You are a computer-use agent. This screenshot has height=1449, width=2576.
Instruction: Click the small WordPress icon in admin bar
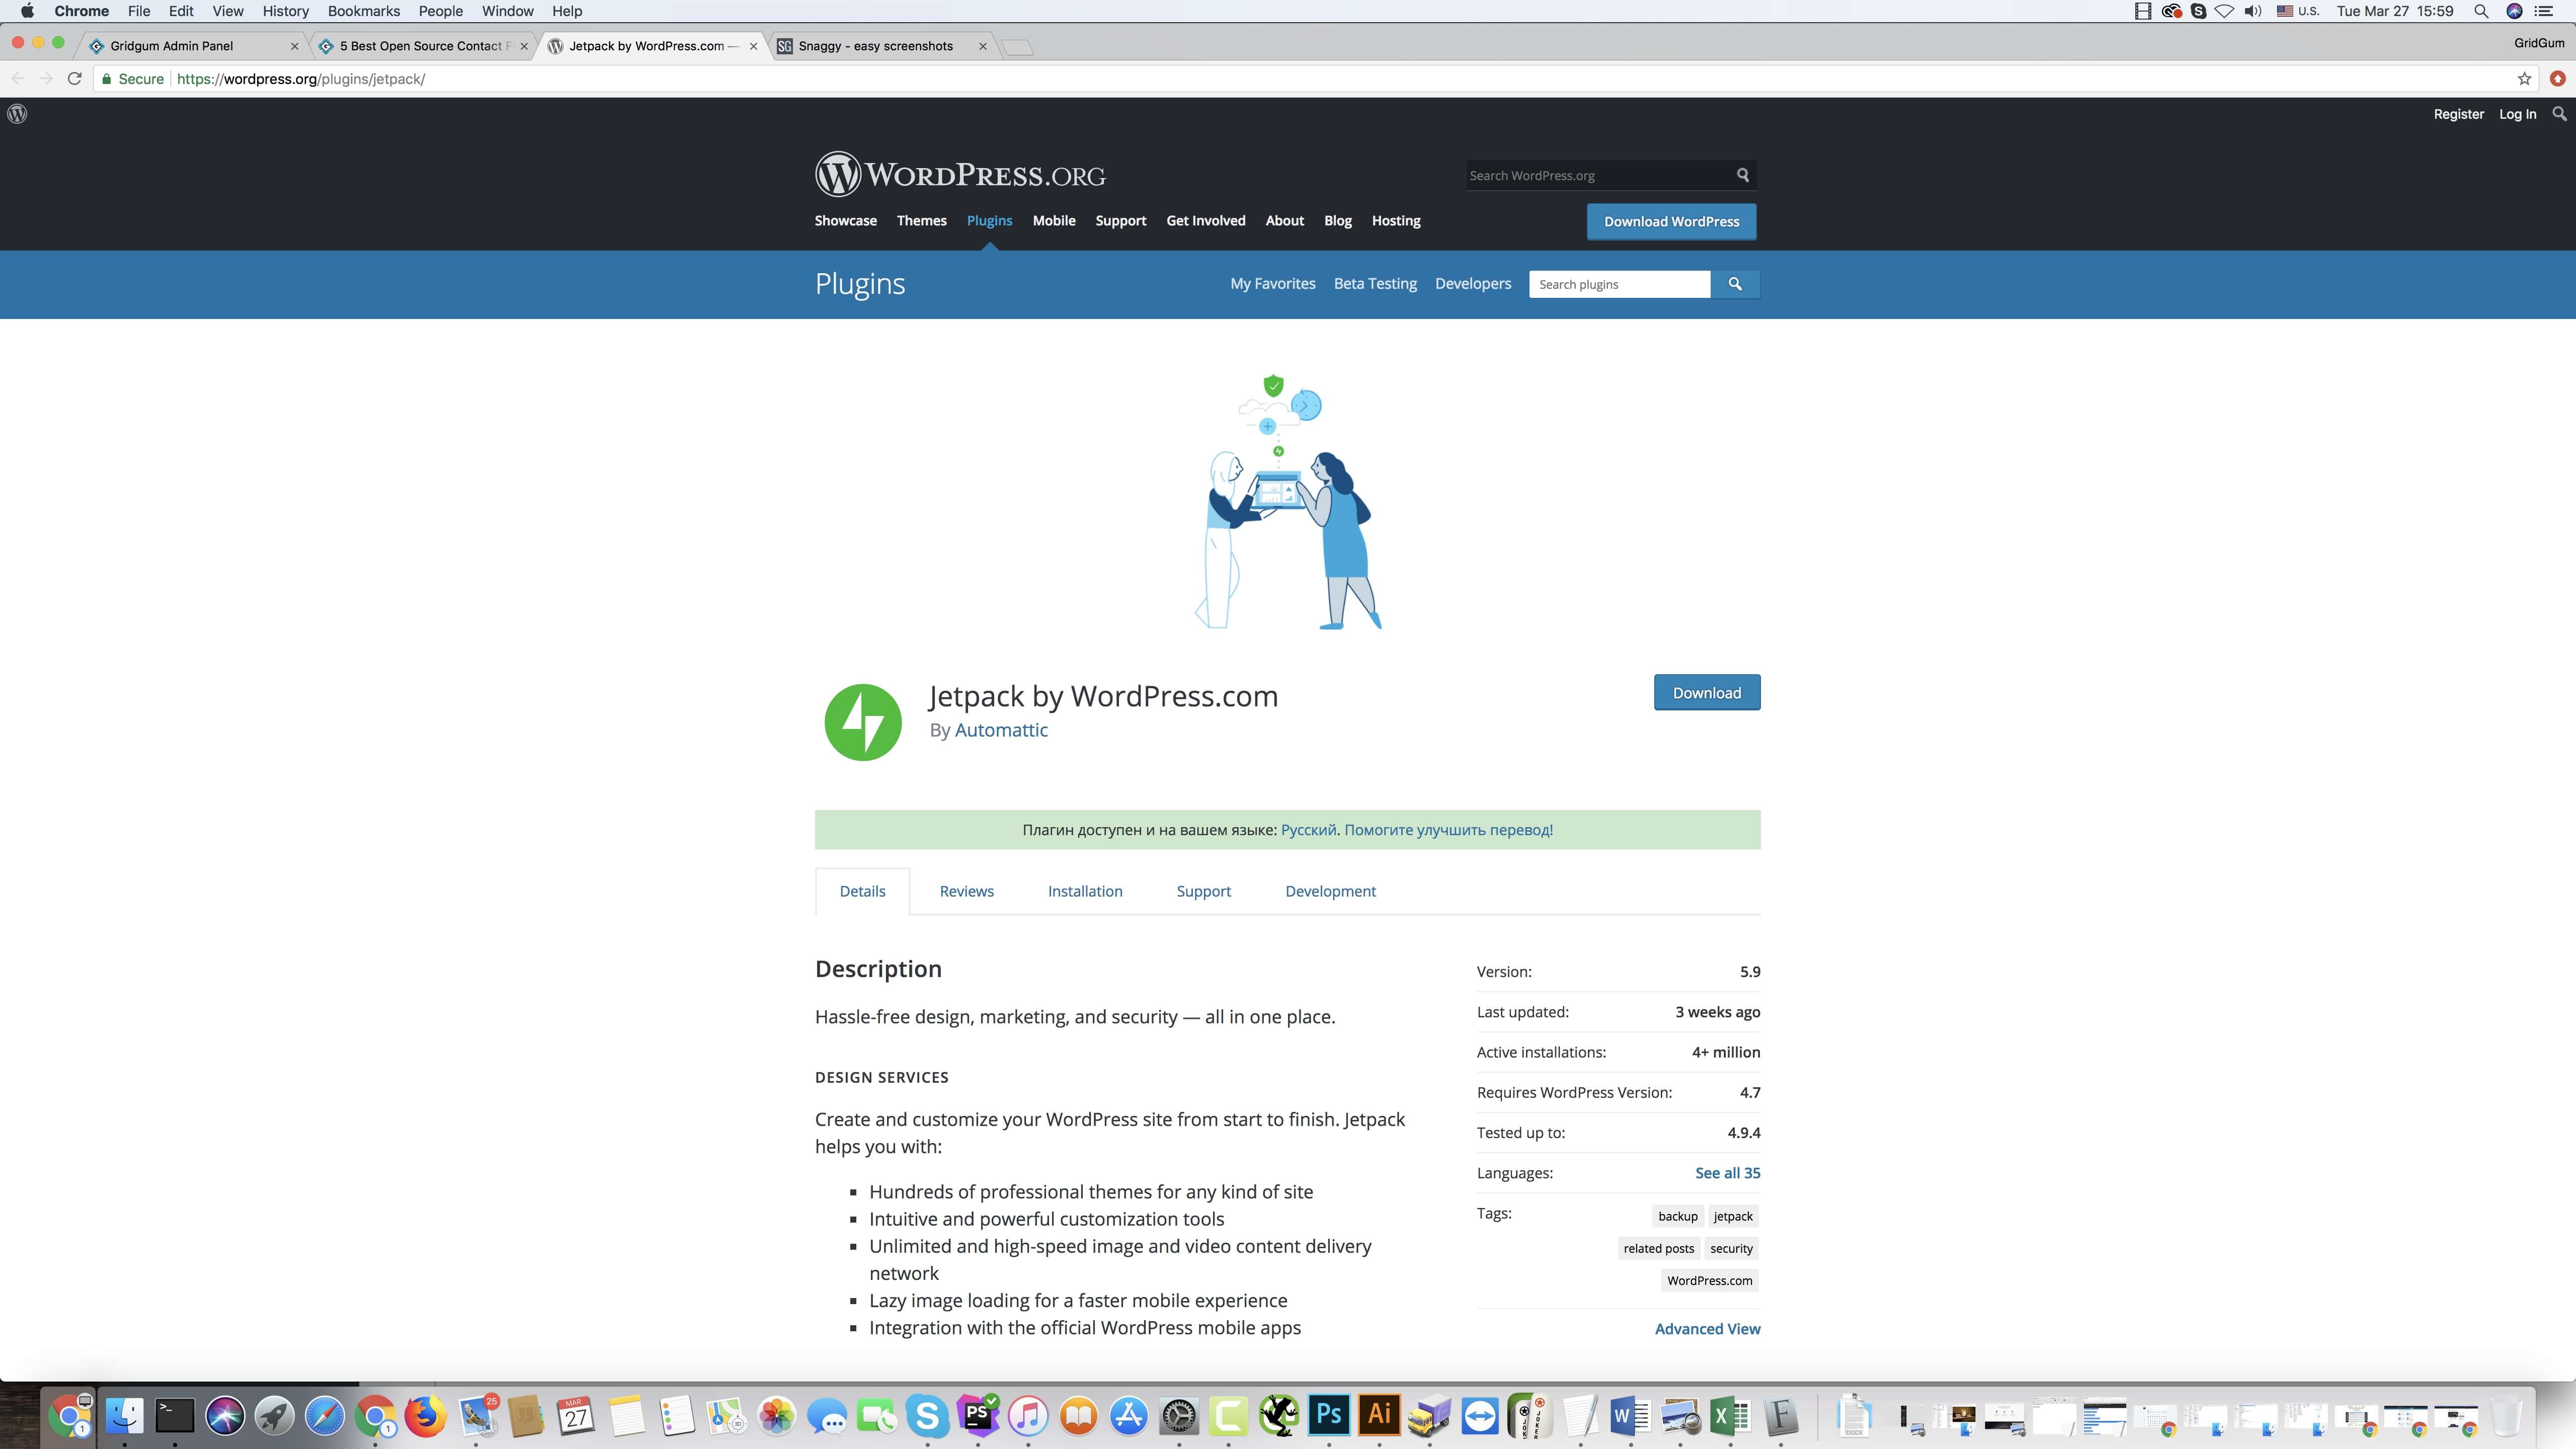(17, 114)
